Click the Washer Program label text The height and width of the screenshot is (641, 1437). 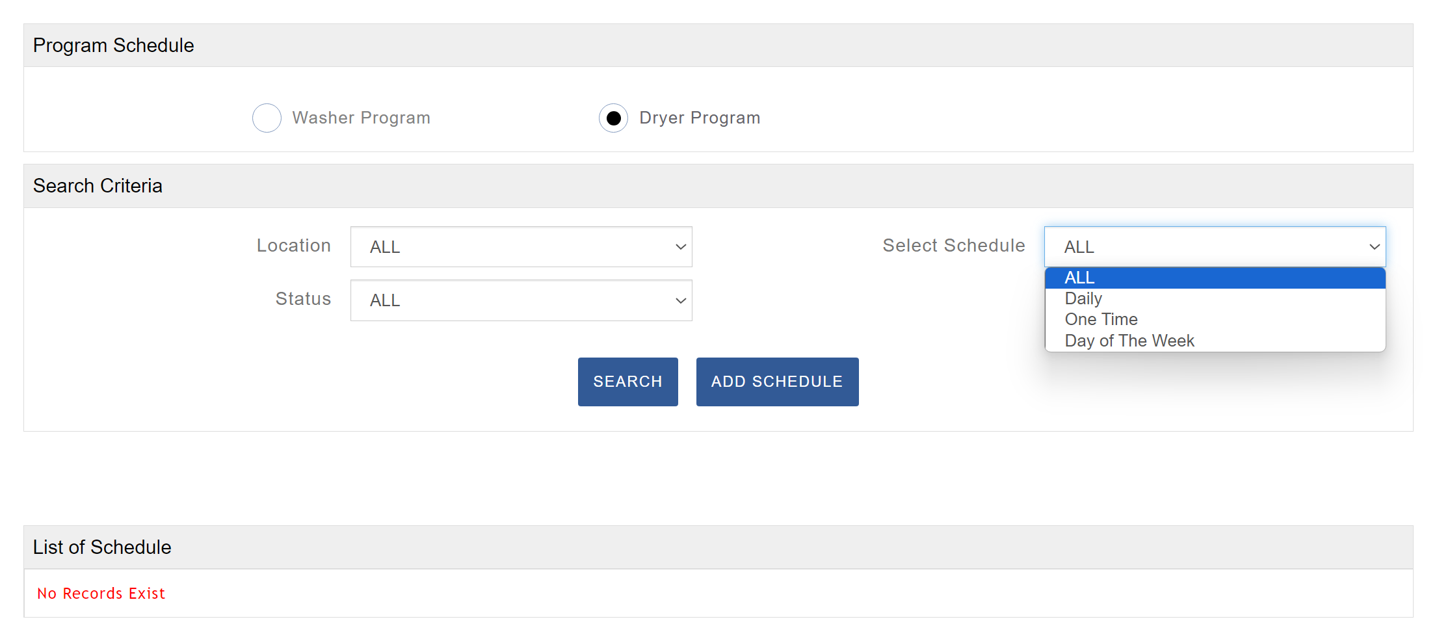click(361, 118)
